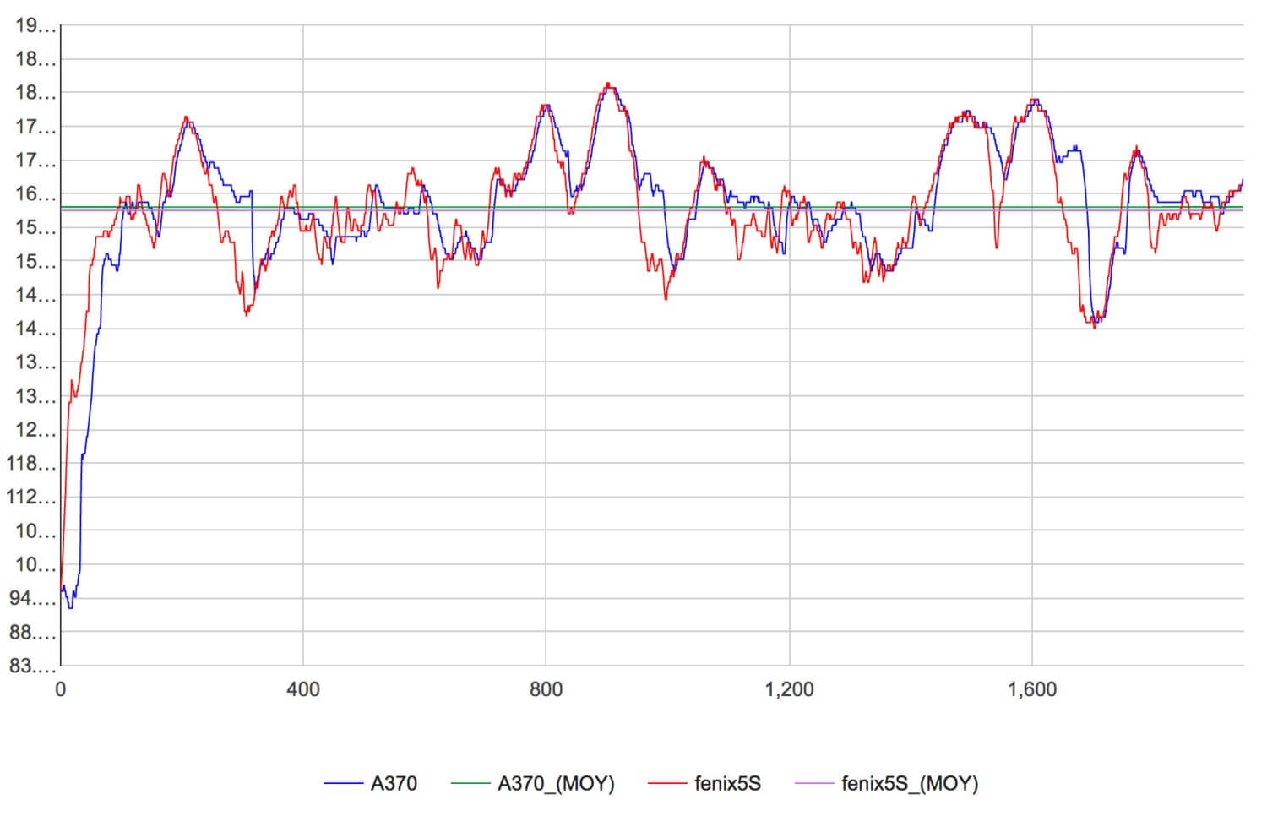Click the fenix5S_(MOY) legend label

(x=910, y=784)
